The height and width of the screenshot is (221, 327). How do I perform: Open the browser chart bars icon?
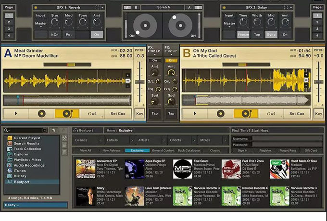pyautogui.click(x=64, y=145)
